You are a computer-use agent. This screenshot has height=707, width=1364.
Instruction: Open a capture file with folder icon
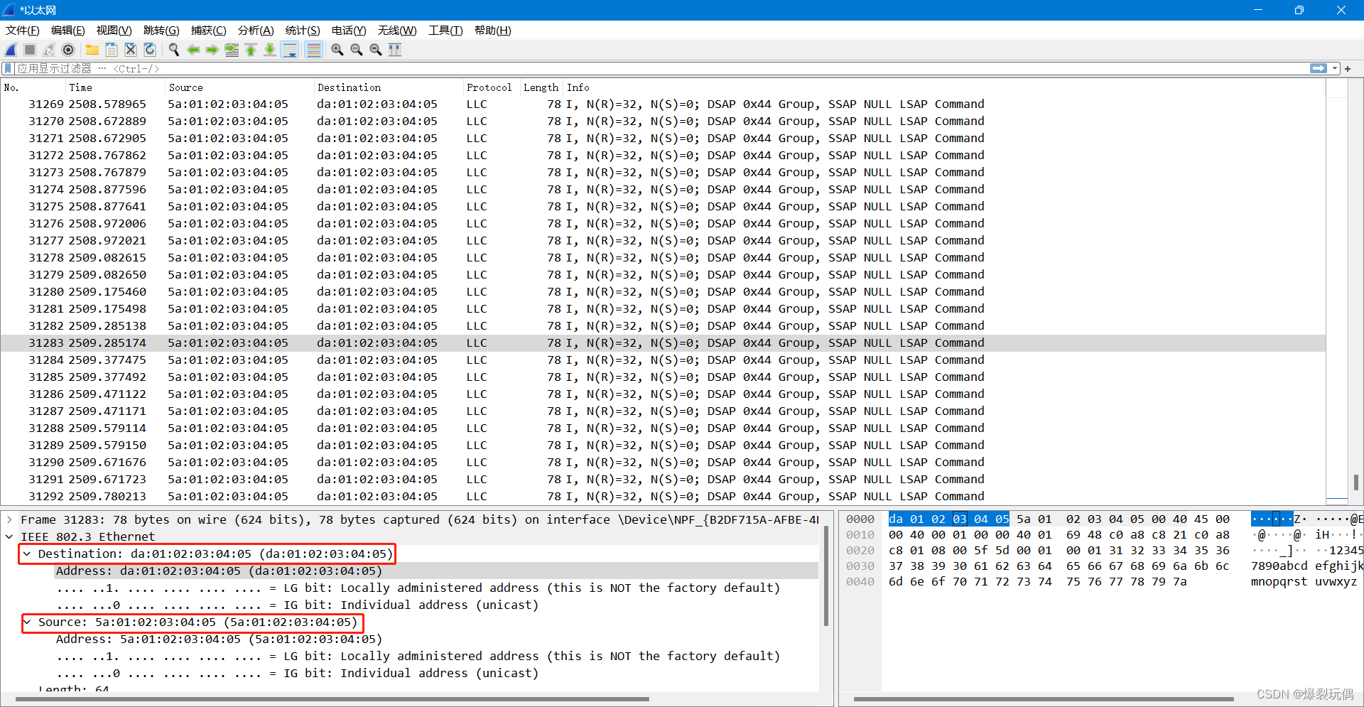[x=92, y=50]
